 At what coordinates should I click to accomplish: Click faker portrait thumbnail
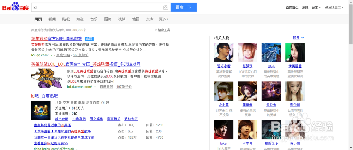223,130
